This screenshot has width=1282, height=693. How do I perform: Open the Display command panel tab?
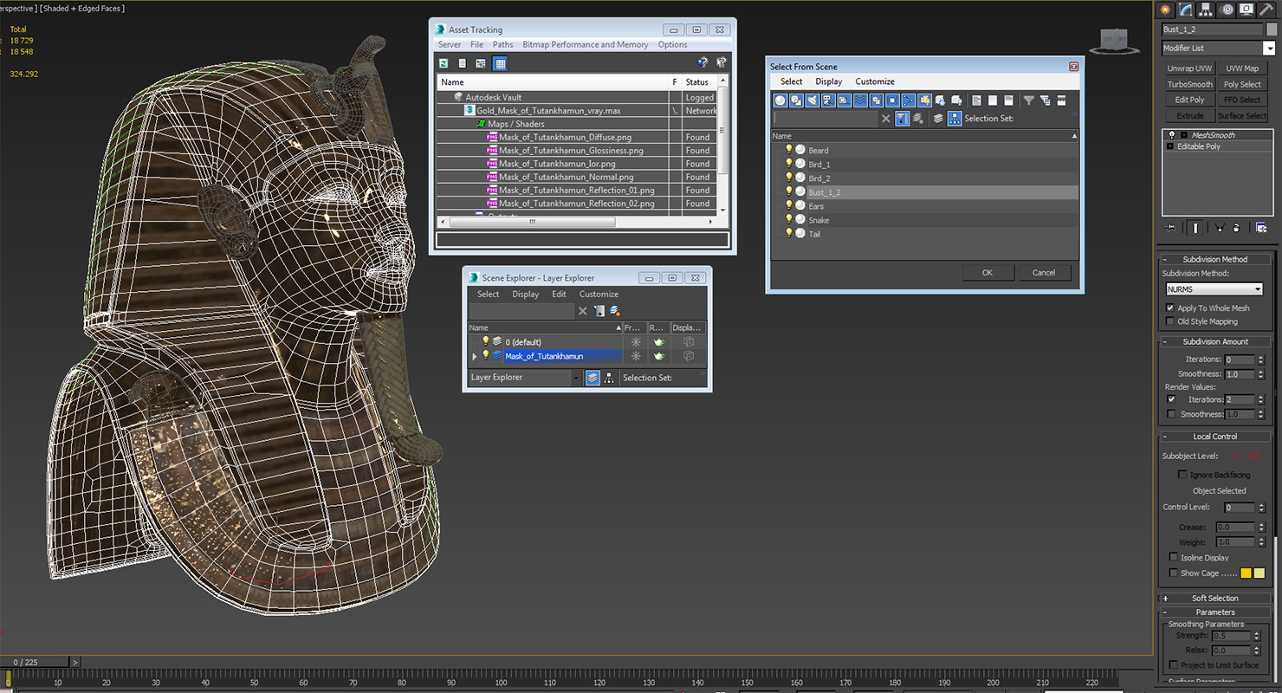pyautogui.click(x=1246, y=10)
